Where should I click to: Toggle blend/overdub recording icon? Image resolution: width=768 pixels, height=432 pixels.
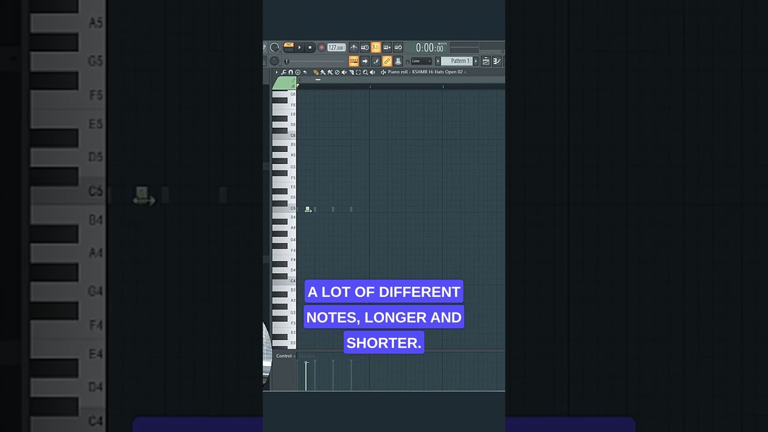tap(387, 47)
